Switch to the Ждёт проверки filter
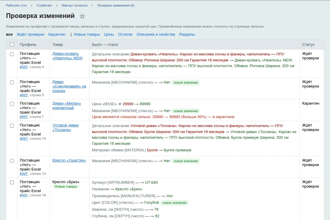 30,34
